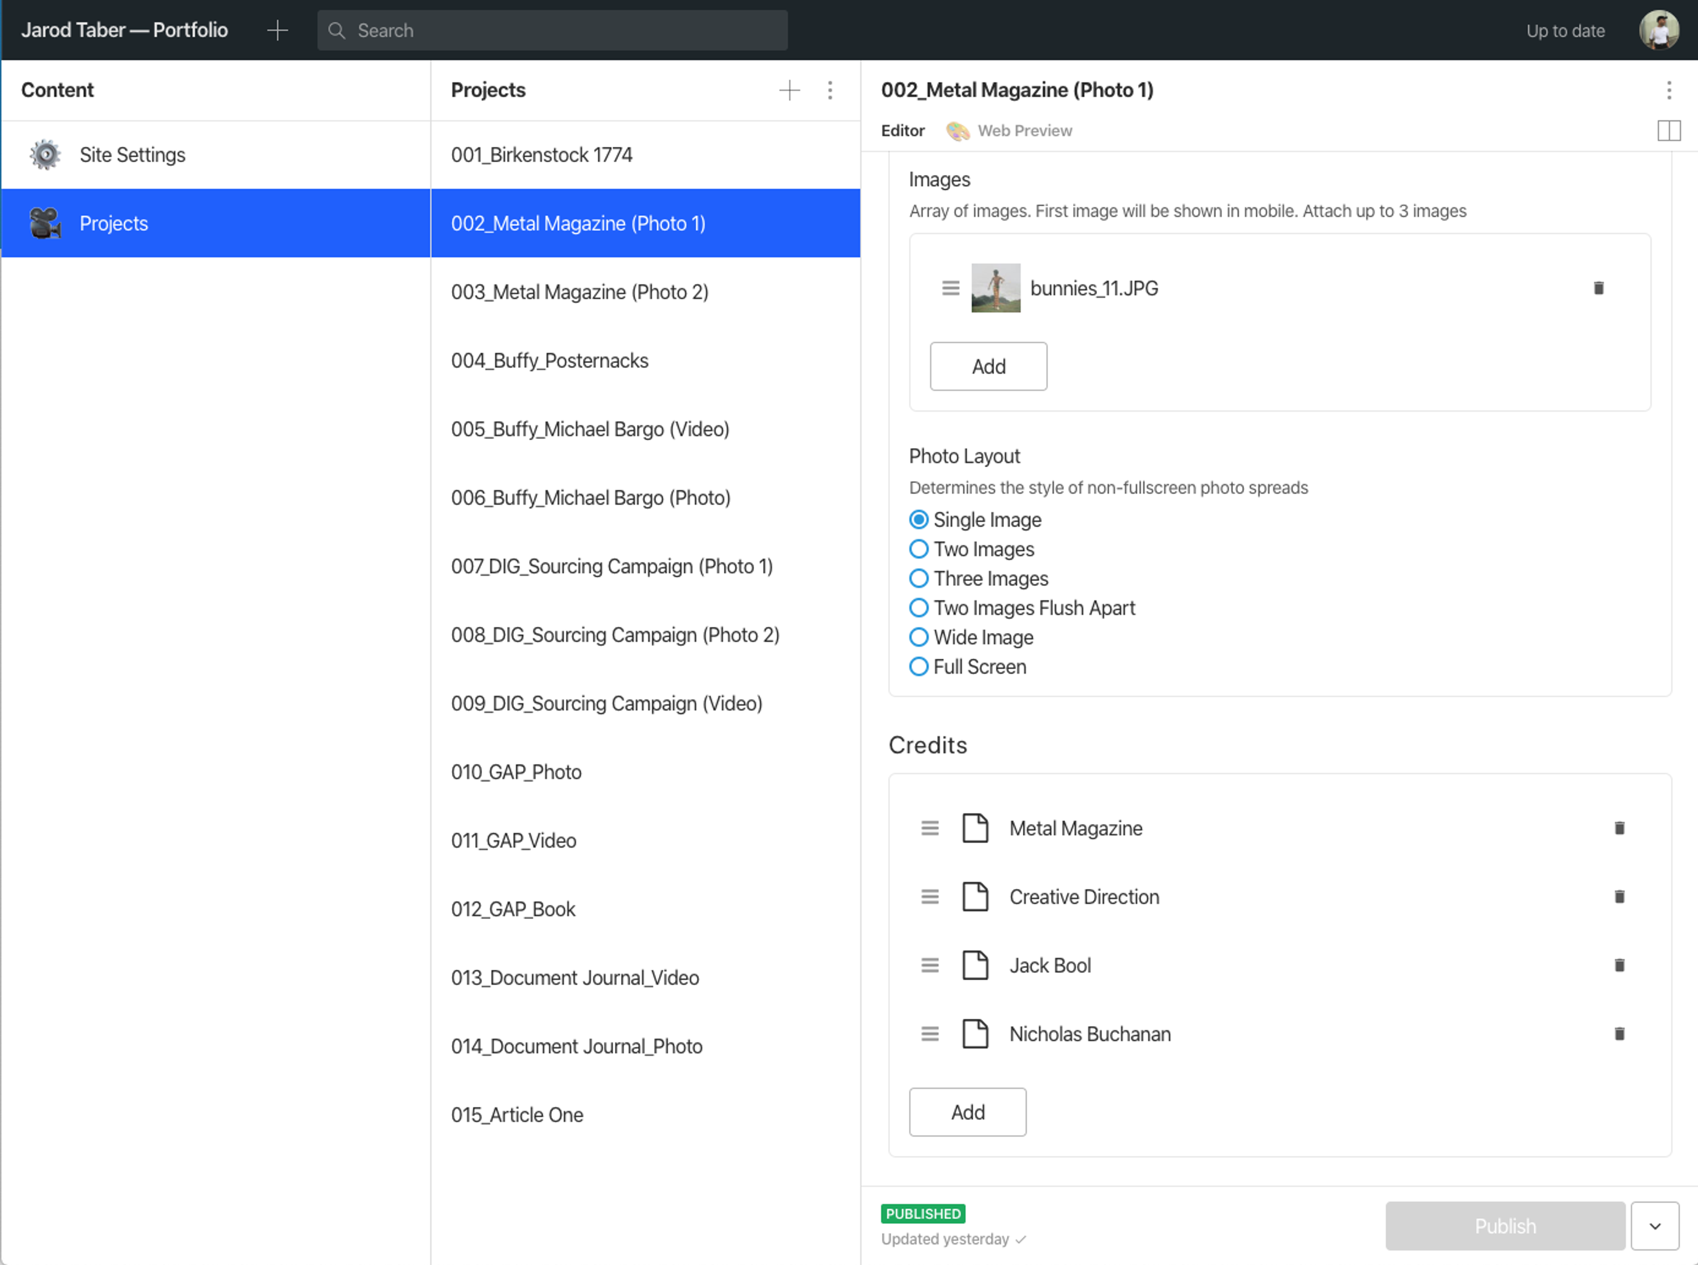The image size is (1698, 1265).
Task: Open Site Settings in the Content pane
Action: pos(132,155)
